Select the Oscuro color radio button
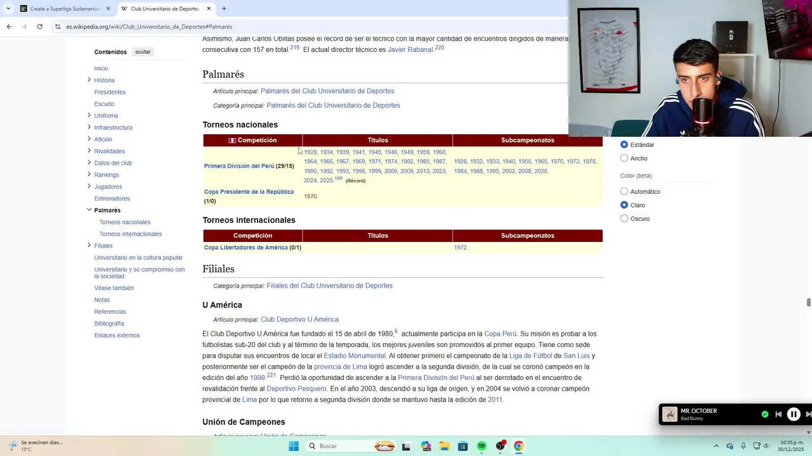Screen dimensions: 812x456 (624, 218)
